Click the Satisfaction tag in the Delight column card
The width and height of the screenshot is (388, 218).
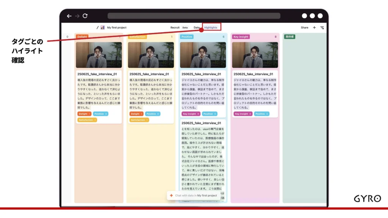coord(87,120)
